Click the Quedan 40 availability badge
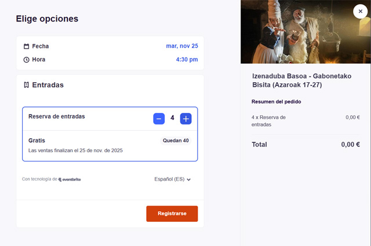Screen dimensions: 371x246 [x=176, y=141]
